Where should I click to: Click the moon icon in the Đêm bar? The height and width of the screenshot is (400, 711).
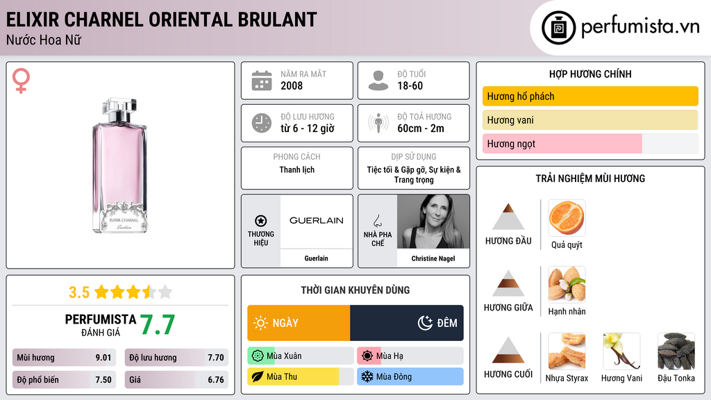tap(425, 323)
